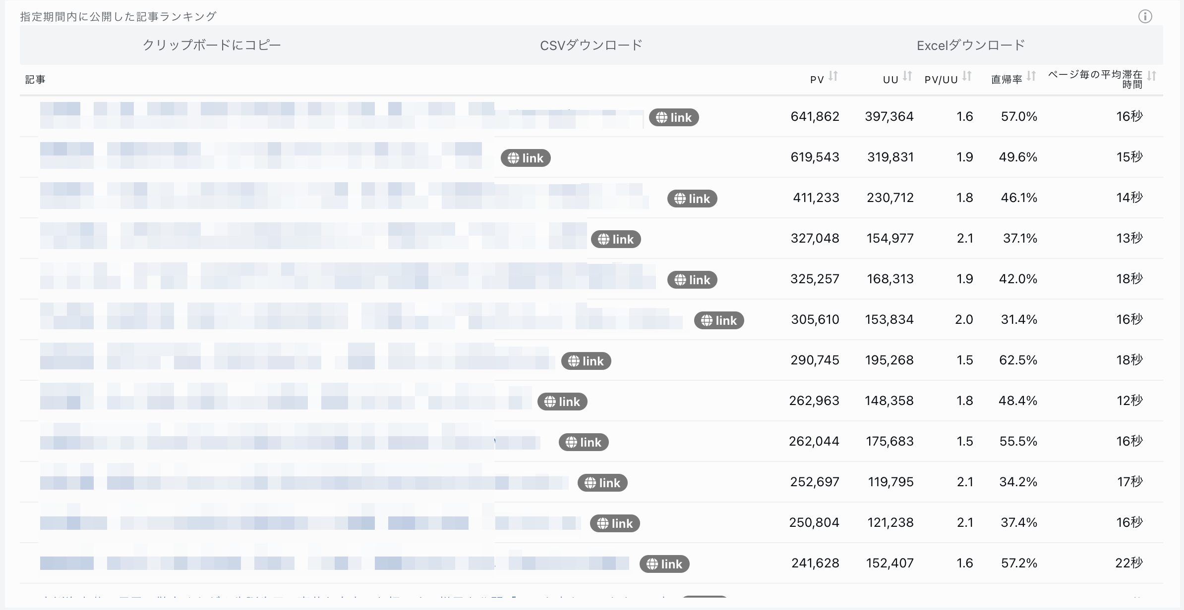Image resolution: width=1184 pixels, height=610 pixels.
Task: Open link badge for 325,257 PV article
Action: [x=692, y=280]
